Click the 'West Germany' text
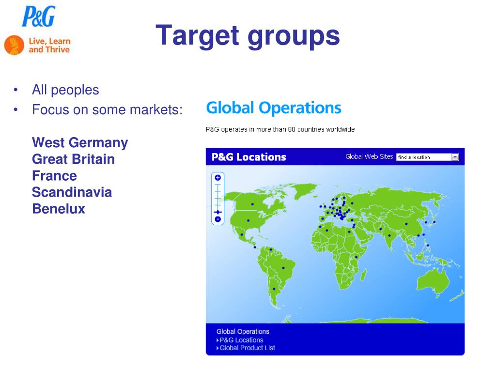This screenshot has width=496, height=372. tap(80, 143)
